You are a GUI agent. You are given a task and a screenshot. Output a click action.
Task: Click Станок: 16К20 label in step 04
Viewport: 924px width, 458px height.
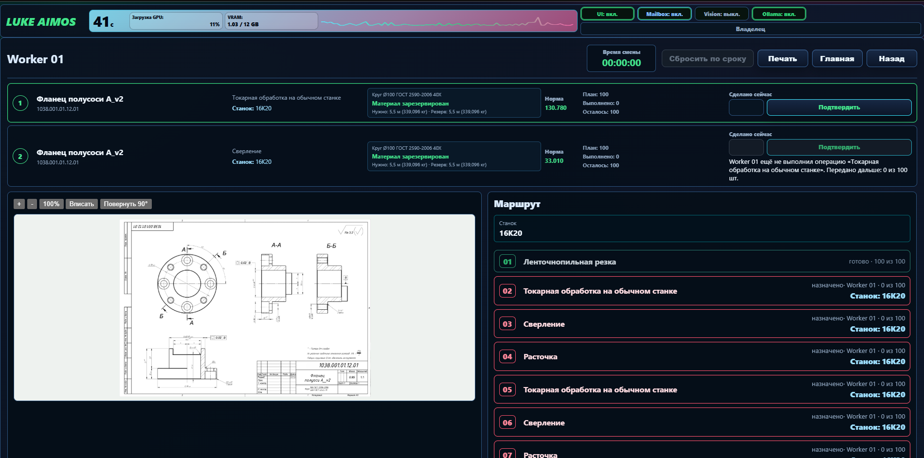coord(877,362)
